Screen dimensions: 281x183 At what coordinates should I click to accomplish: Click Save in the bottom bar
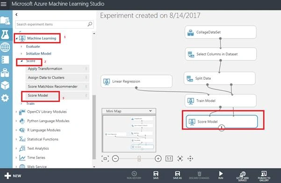pyautogui.click(x=156, y=175)
